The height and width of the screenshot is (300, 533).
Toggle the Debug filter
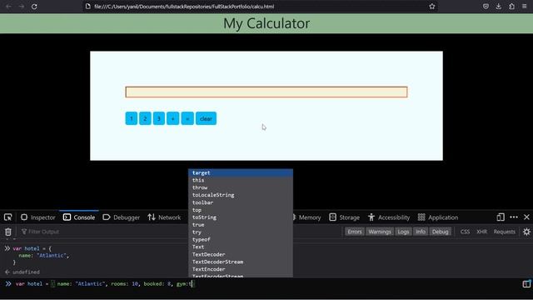tap(441, 232)
